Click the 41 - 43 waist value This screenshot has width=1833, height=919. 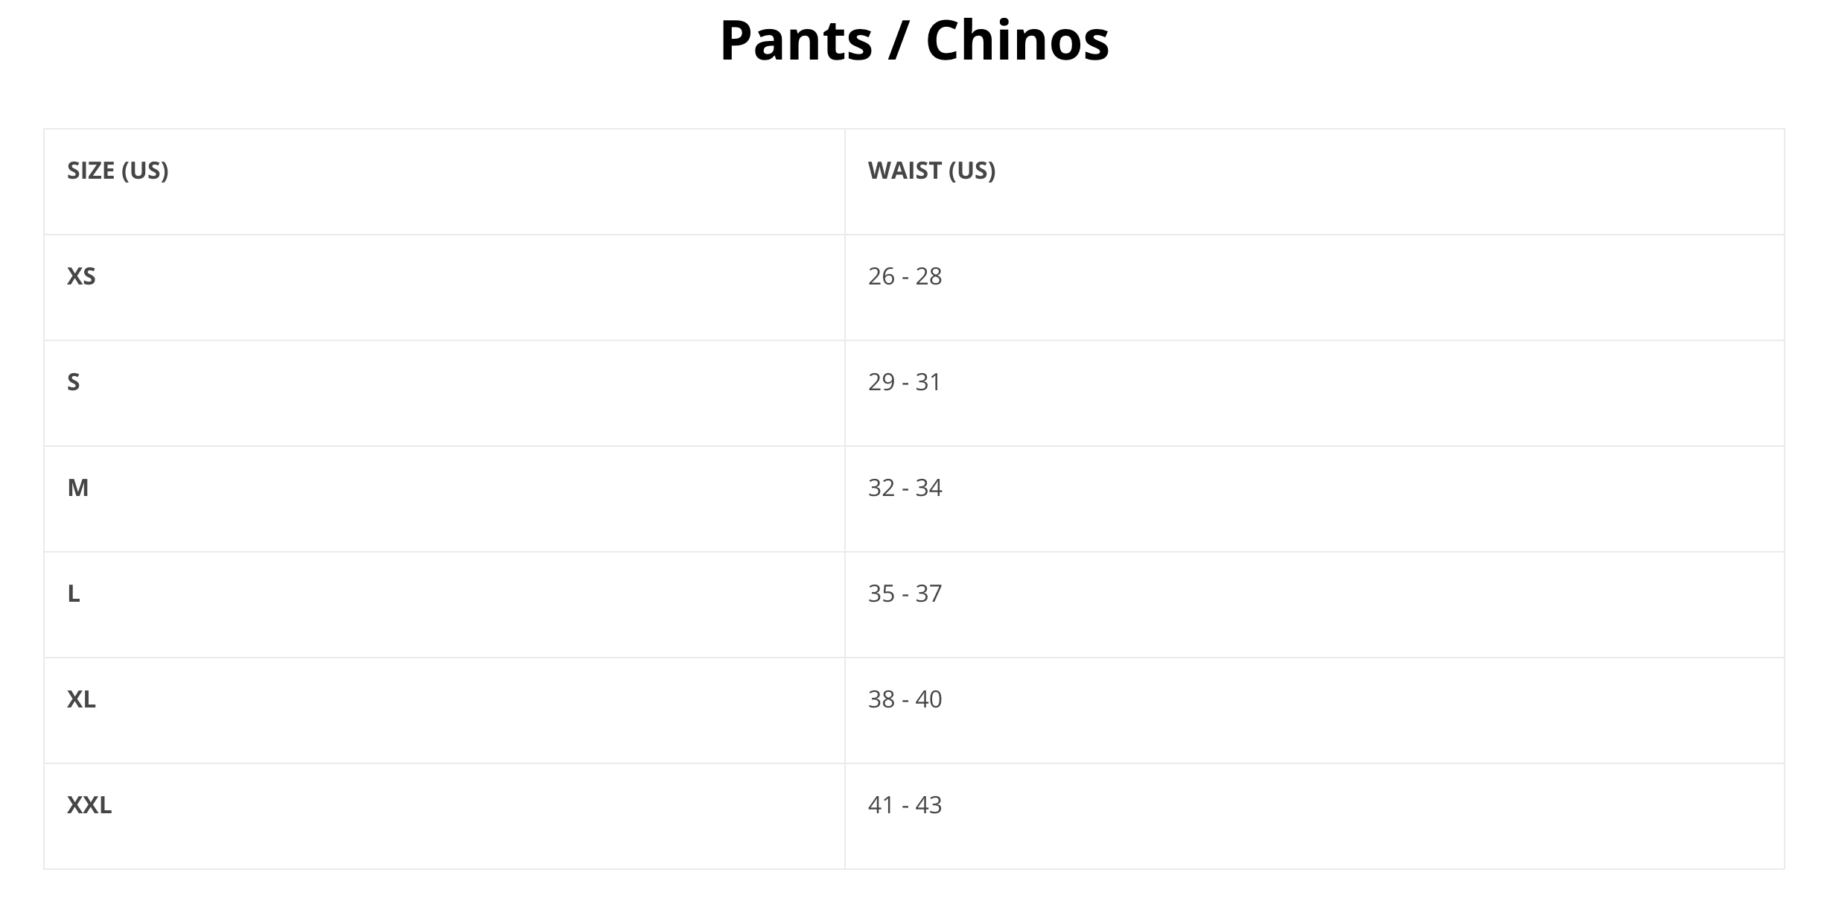point(905,806)
